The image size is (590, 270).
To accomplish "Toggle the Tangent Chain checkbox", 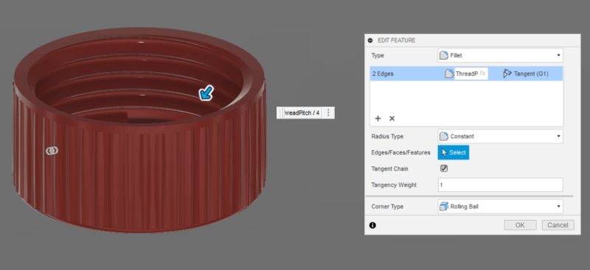I will (444, 168).
